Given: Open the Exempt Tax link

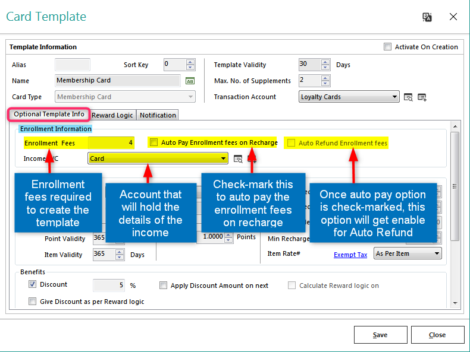Looking at the screenshot, I should (350, 255).
